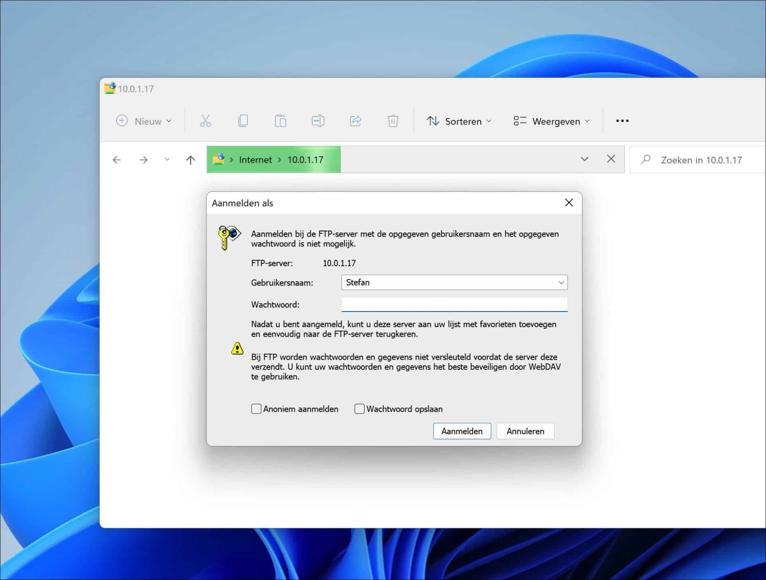This screenshot has height=580, width=766.
Task: Click the Paste icon in the toolbar
Action: click(281, 121)
